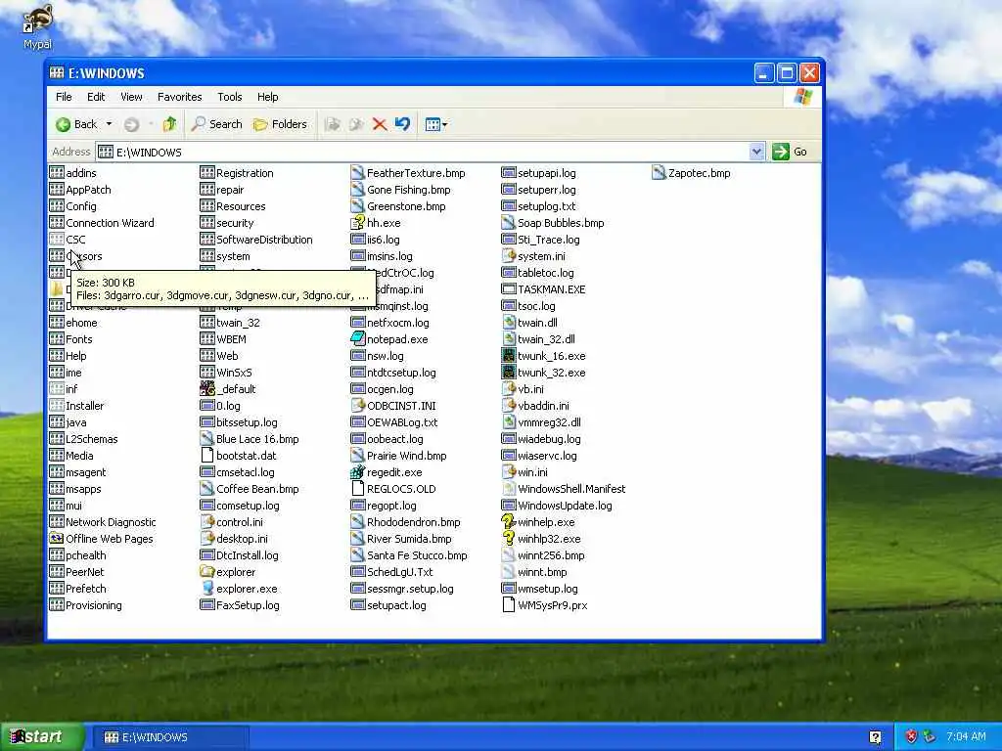Select the Zapotec.bmp image icon
The width and height of the screenshot is (1002, 751).
pyautogui.click(x=659, y=173)
